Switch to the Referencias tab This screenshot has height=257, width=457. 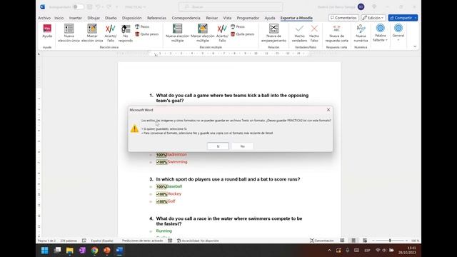pyautogui.click(x=156, y=18)
